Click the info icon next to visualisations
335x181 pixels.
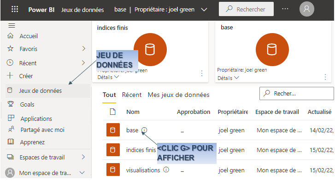pos(166,170)
